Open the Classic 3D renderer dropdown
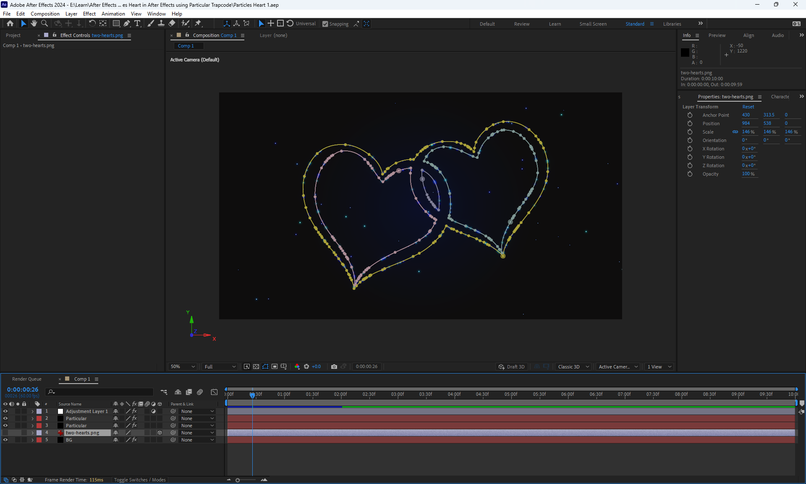This screenshot has width=806, height=484. pyautogui.click(x=573, y=366)
